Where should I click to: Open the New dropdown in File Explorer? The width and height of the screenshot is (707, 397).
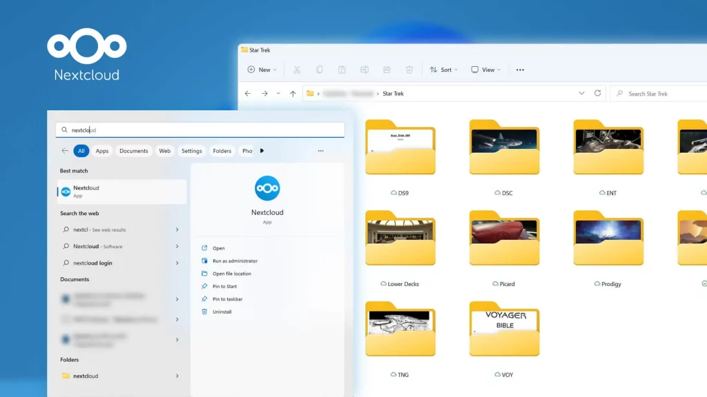tap(261, 69)
